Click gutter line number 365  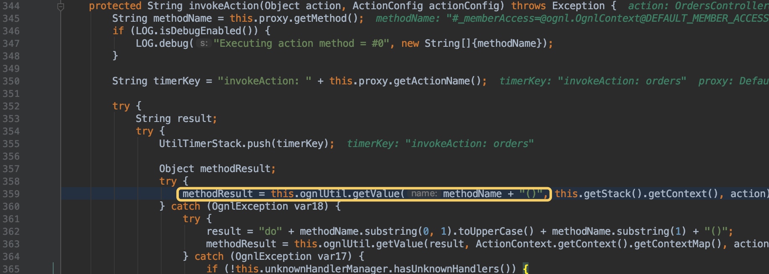[11, 269]
